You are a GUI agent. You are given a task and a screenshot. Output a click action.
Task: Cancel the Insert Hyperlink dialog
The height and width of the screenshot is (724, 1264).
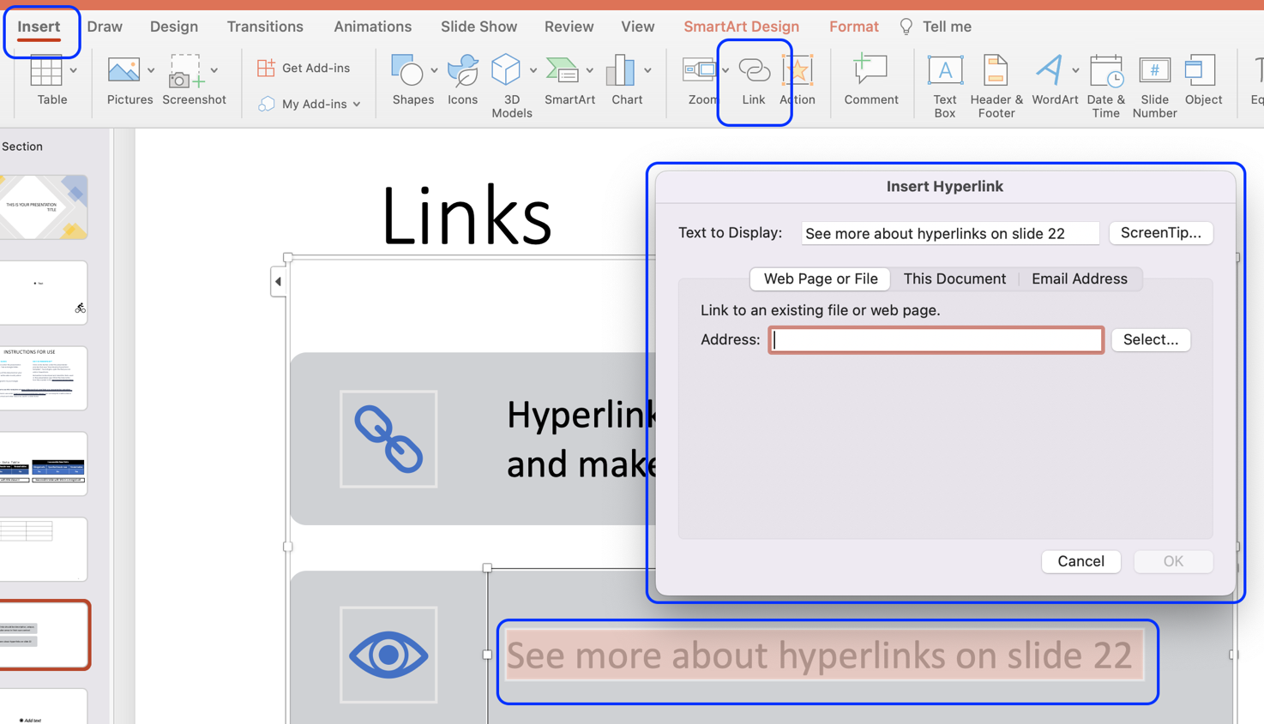[x=1080, y=561]
